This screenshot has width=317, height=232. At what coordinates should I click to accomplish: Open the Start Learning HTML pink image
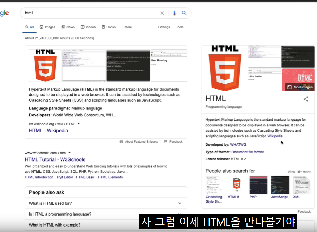click(298, 80)
